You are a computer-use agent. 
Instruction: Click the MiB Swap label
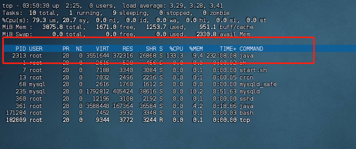17,34
